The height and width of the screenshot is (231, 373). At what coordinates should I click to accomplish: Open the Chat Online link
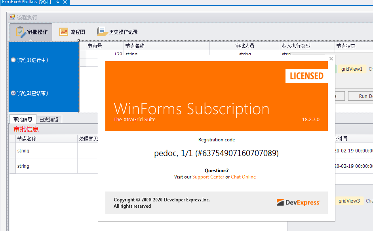pyautogui.click(x=243, y=177)
